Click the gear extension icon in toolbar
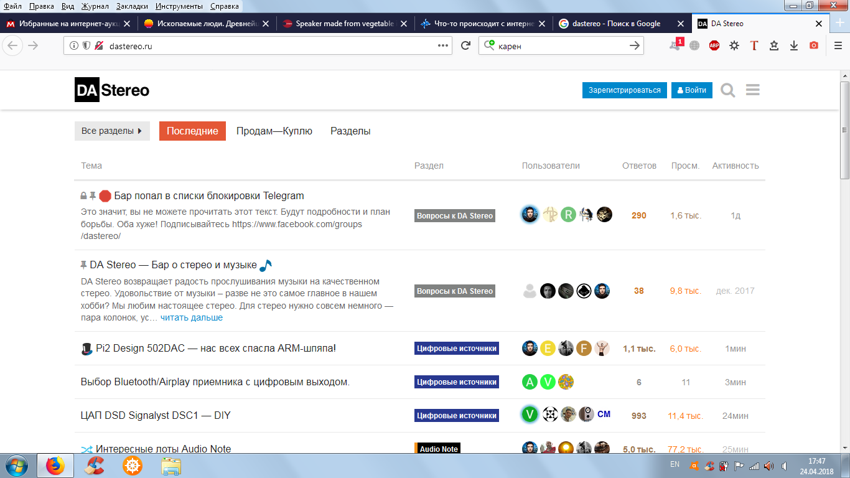Screen dimensions: 850x478 point(734,45)
